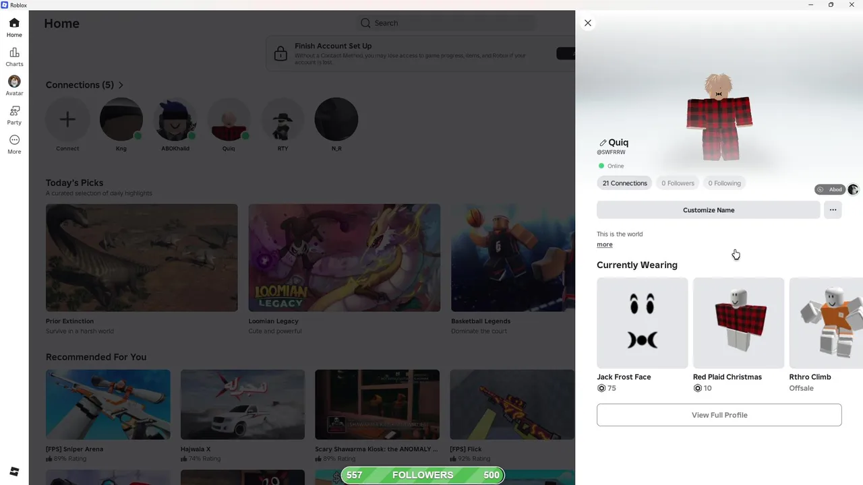Open Kng connection avatar
863x485 pixels.
pos(121,119)
